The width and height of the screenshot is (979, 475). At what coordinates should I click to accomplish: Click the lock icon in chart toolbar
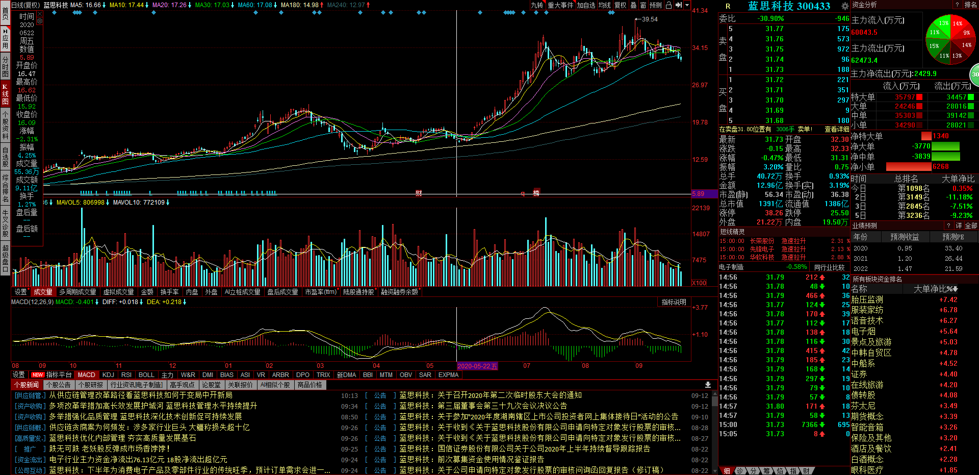[x=668, y=5]
